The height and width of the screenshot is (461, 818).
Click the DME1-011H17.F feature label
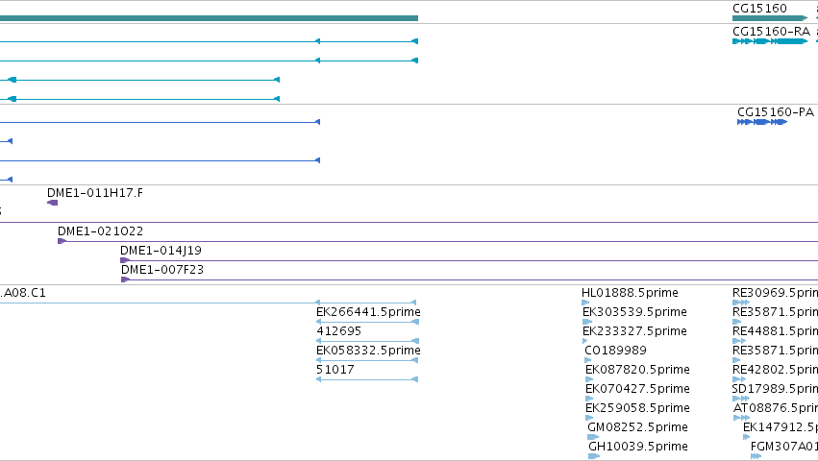click(x=95, y=193)
